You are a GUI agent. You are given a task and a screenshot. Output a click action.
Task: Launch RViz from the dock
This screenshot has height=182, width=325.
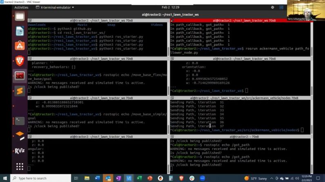pyautogui.click(x=20, y=151)
